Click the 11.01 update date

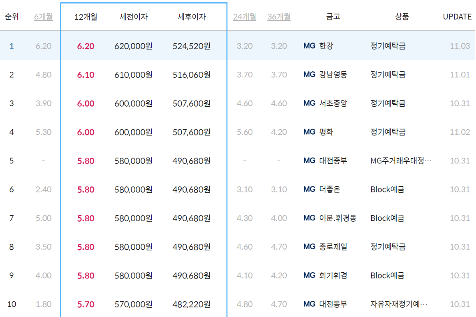click(460, 75)
